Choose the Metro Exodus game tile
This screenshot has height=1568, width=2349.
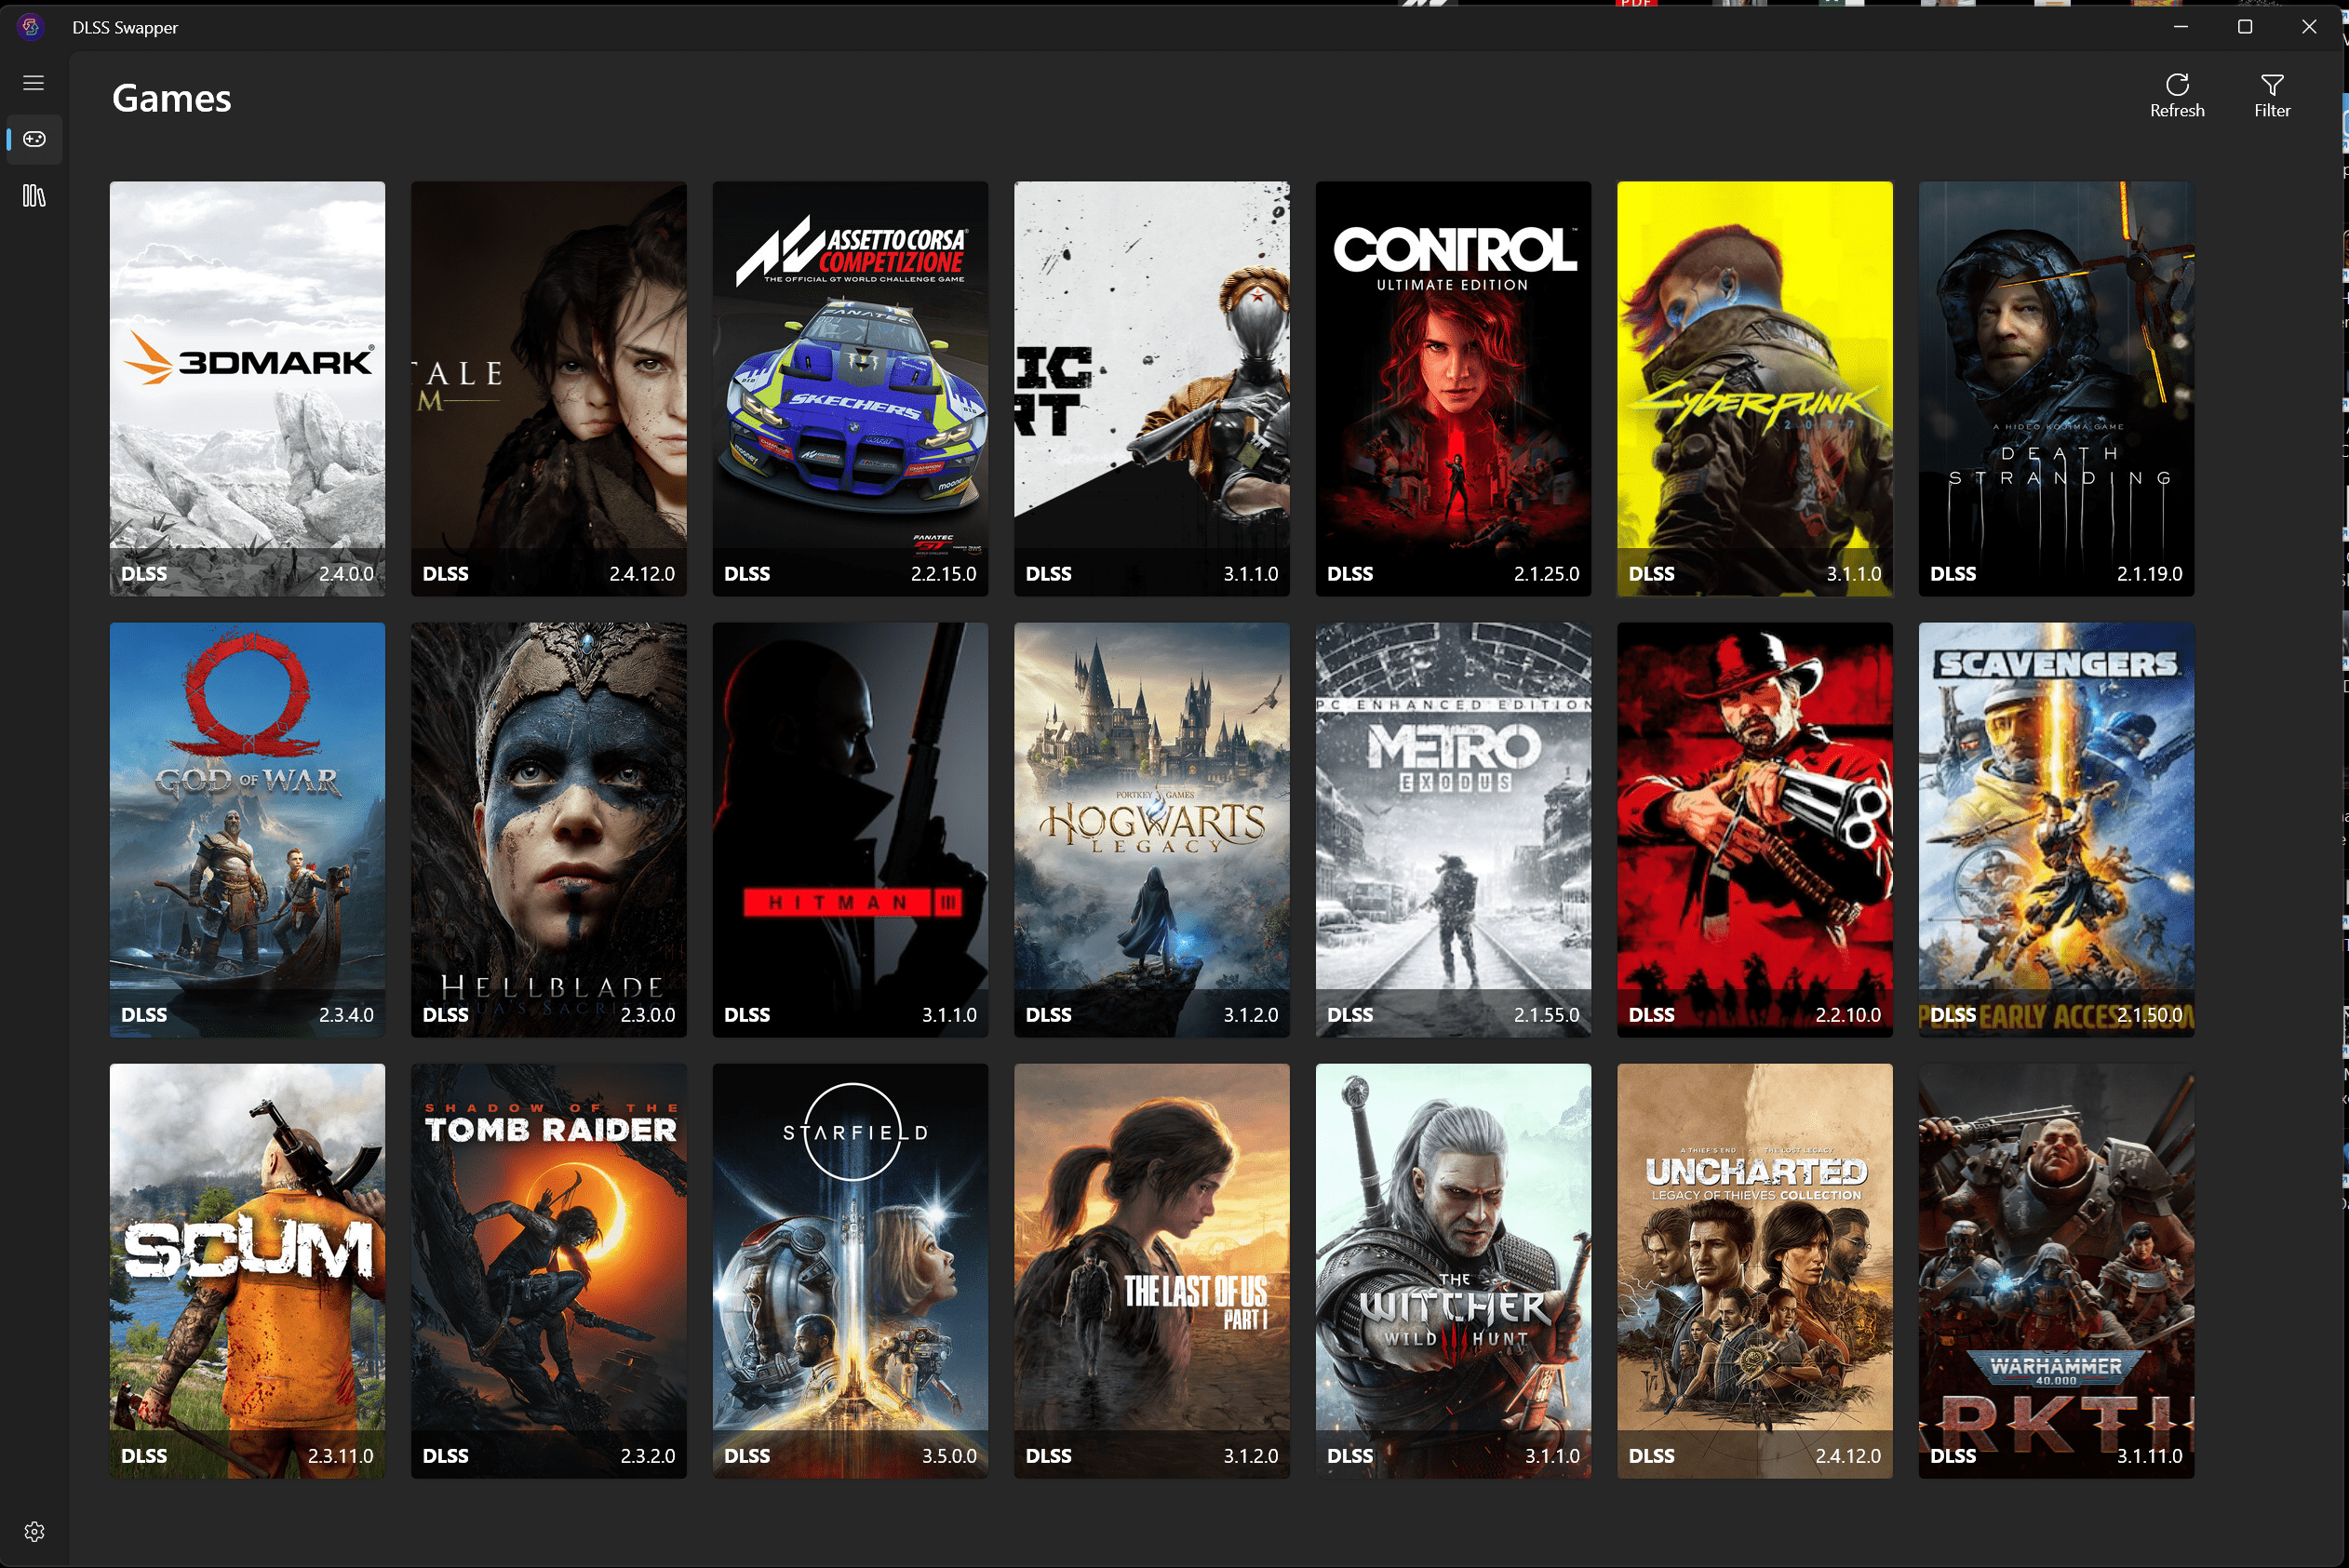pos(1452,829)
